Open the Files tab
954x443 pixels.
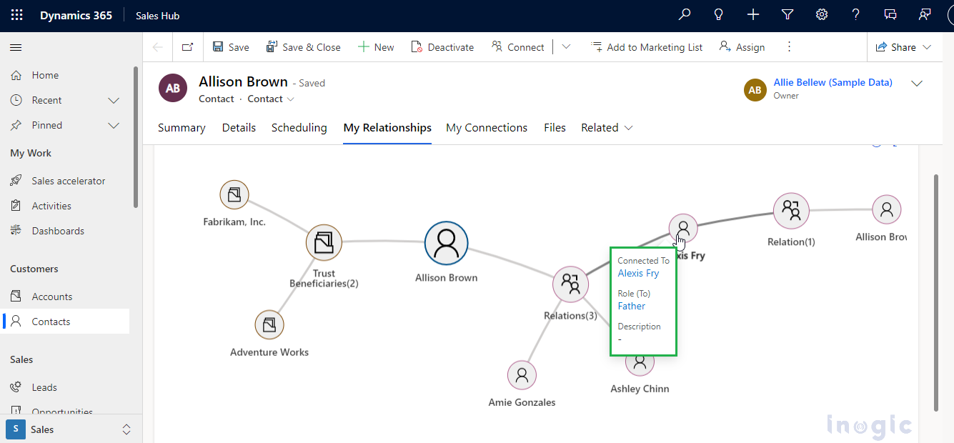tap(555, 128)
